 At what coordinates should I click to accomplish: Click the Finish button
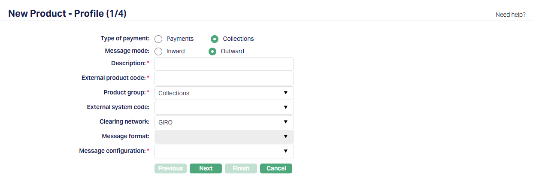[x=241, y=168]
